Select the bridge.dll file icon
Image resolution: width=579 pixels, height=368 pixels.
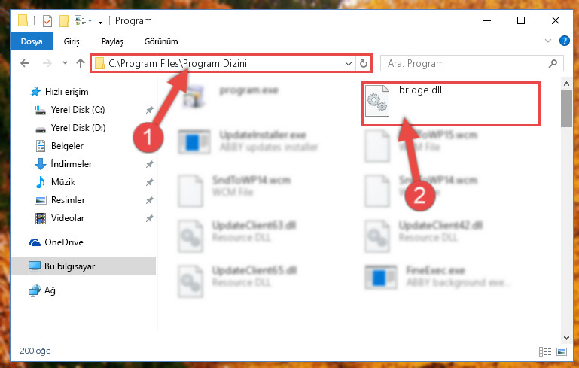tap(377, 101)
